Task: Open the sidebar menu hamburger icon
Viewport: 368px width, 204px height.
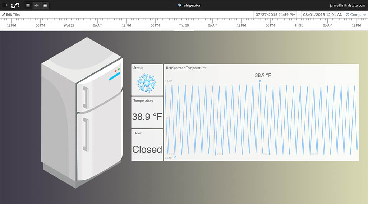Action: (x=5, y=5)
